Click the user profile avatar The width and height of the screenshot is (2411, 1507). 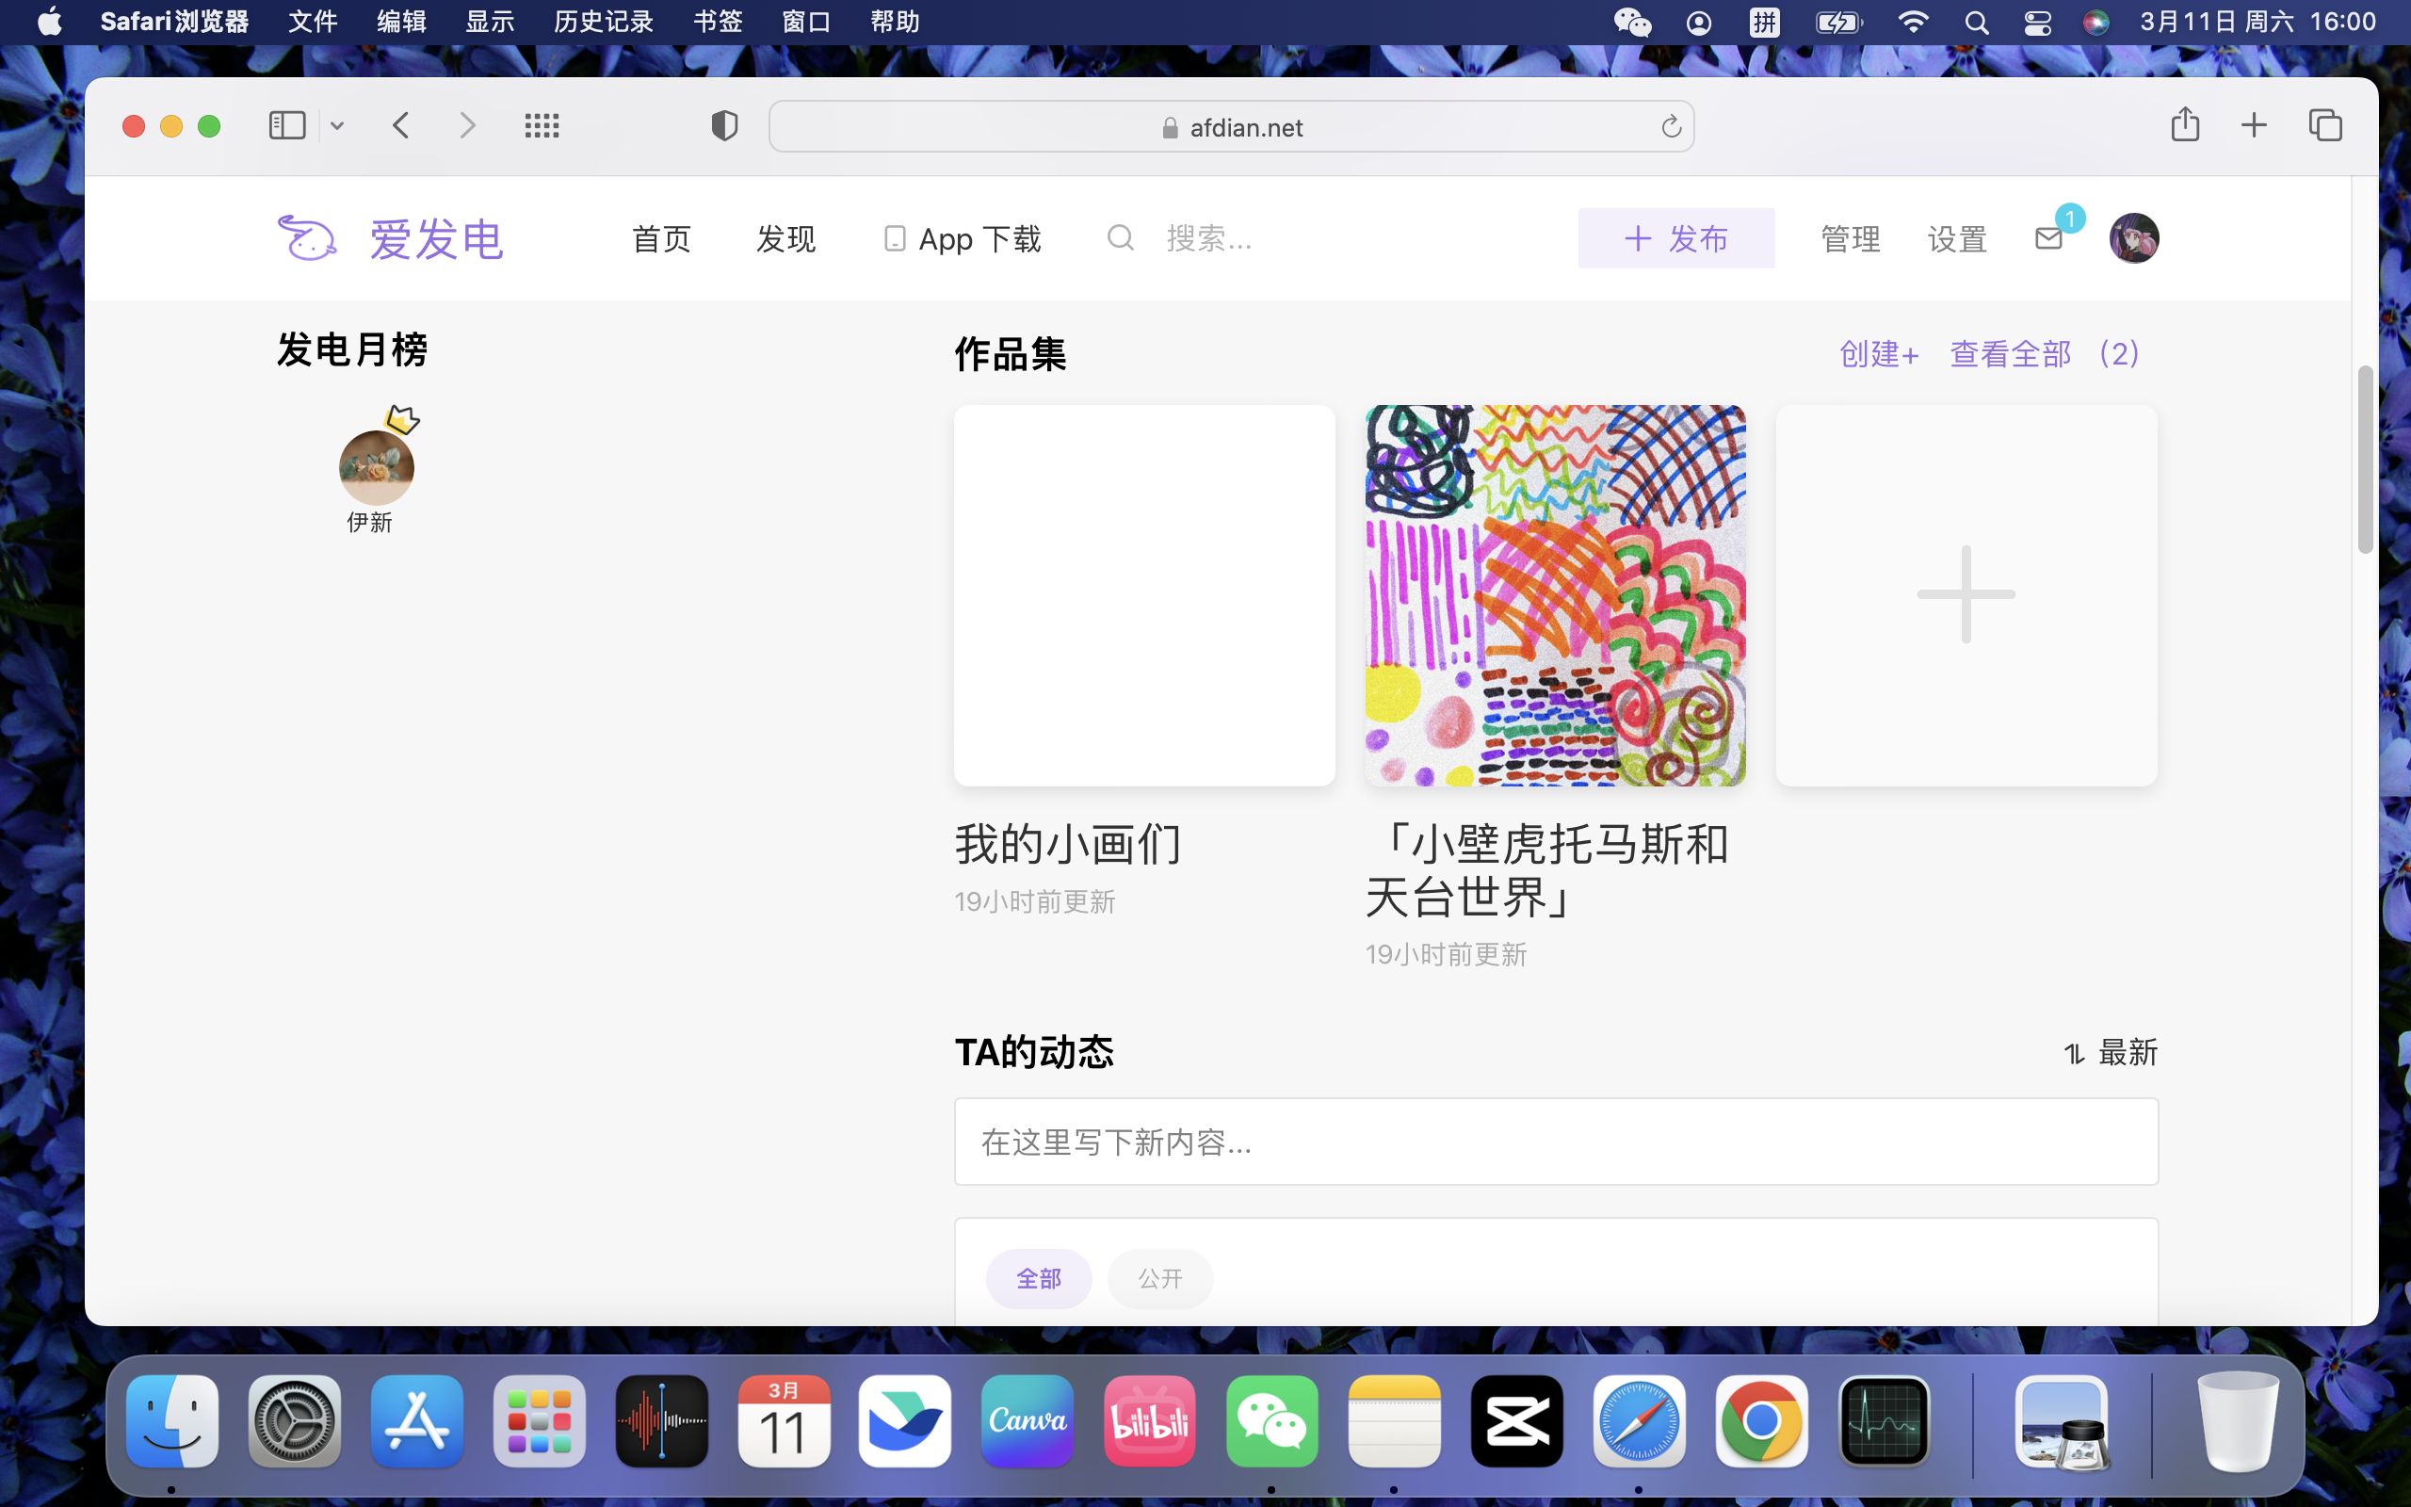pos(2133,238)
